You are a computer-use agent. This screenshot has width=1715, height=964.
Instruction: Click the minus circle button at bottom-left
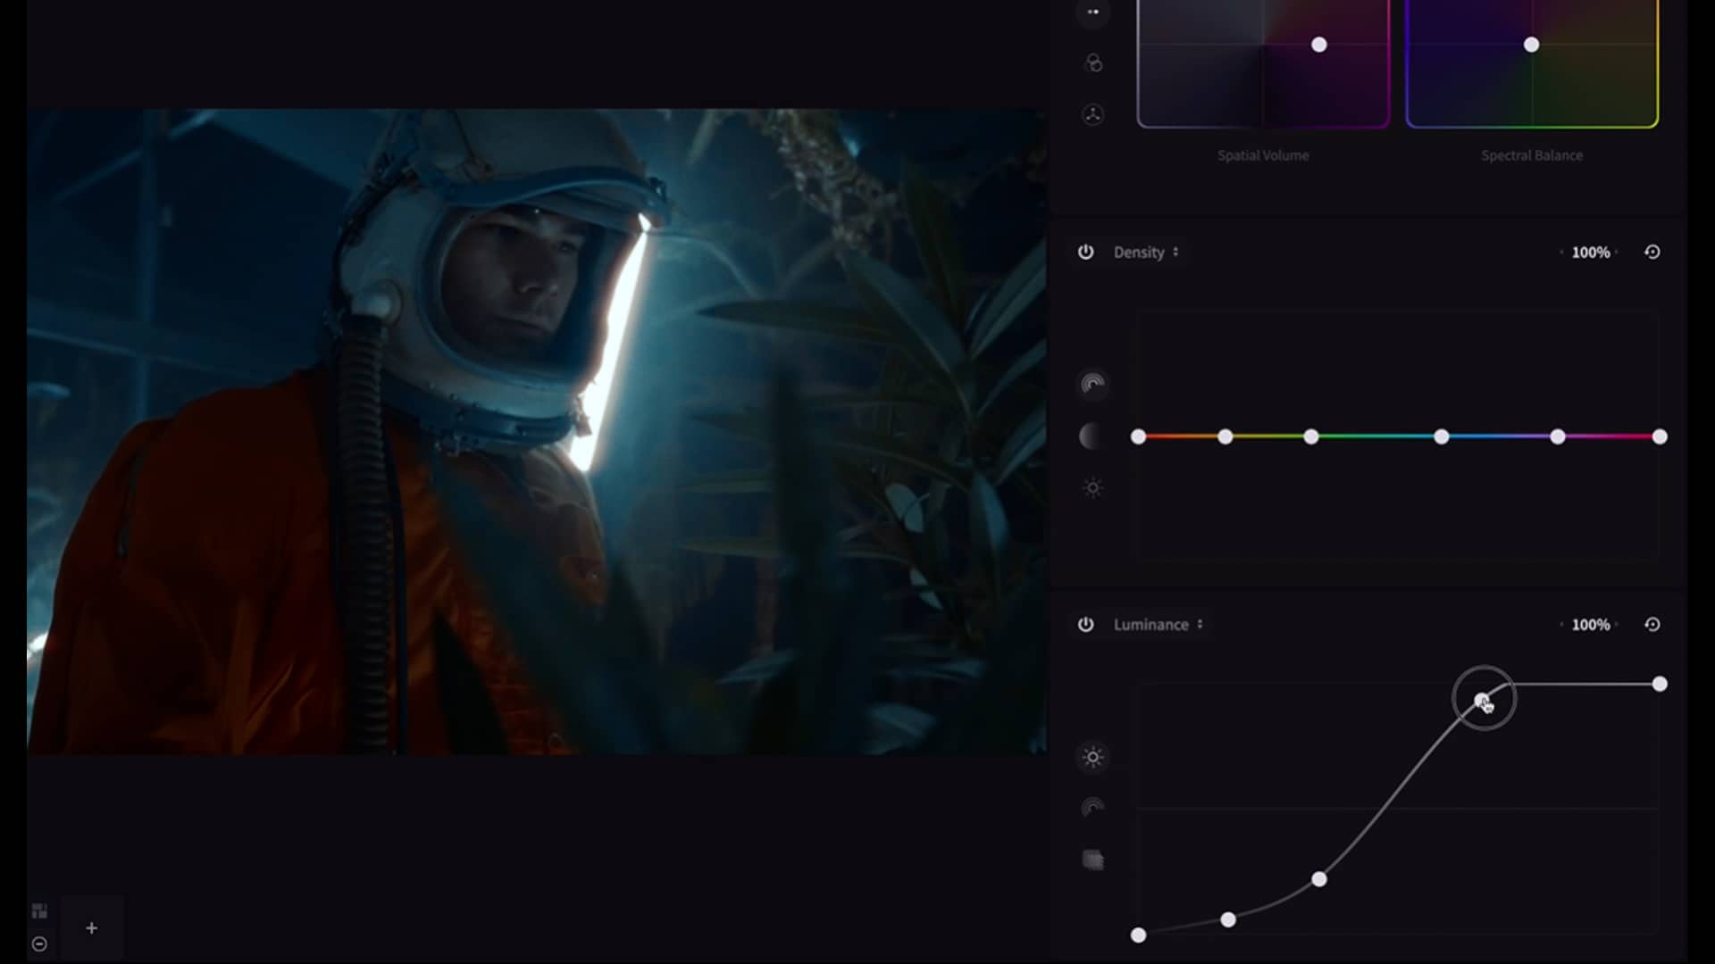[x=38, y=943]
